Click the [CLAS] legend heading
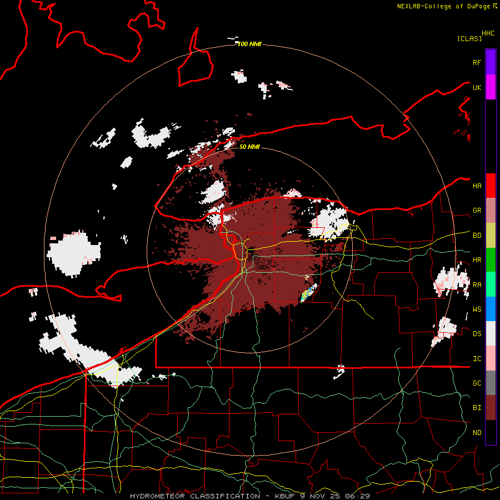 tap(469, 38)
